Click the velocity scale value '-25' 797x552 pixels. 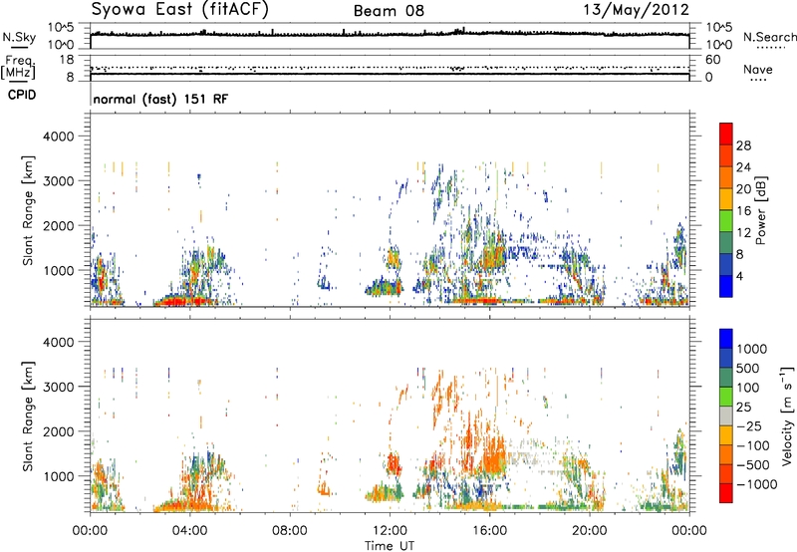(749, 426)
